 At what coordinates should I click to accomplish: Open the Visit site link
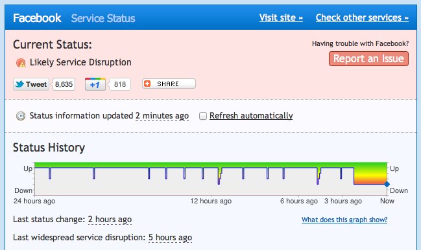(x=281, y=17)
